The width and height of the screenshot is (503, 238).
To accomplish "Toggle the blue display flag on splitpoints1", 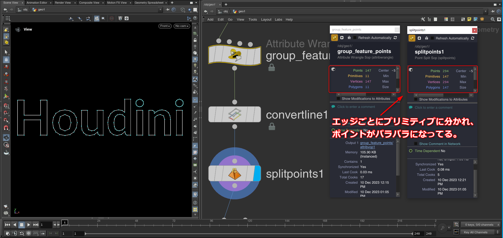I will click(x=257, y=173).
